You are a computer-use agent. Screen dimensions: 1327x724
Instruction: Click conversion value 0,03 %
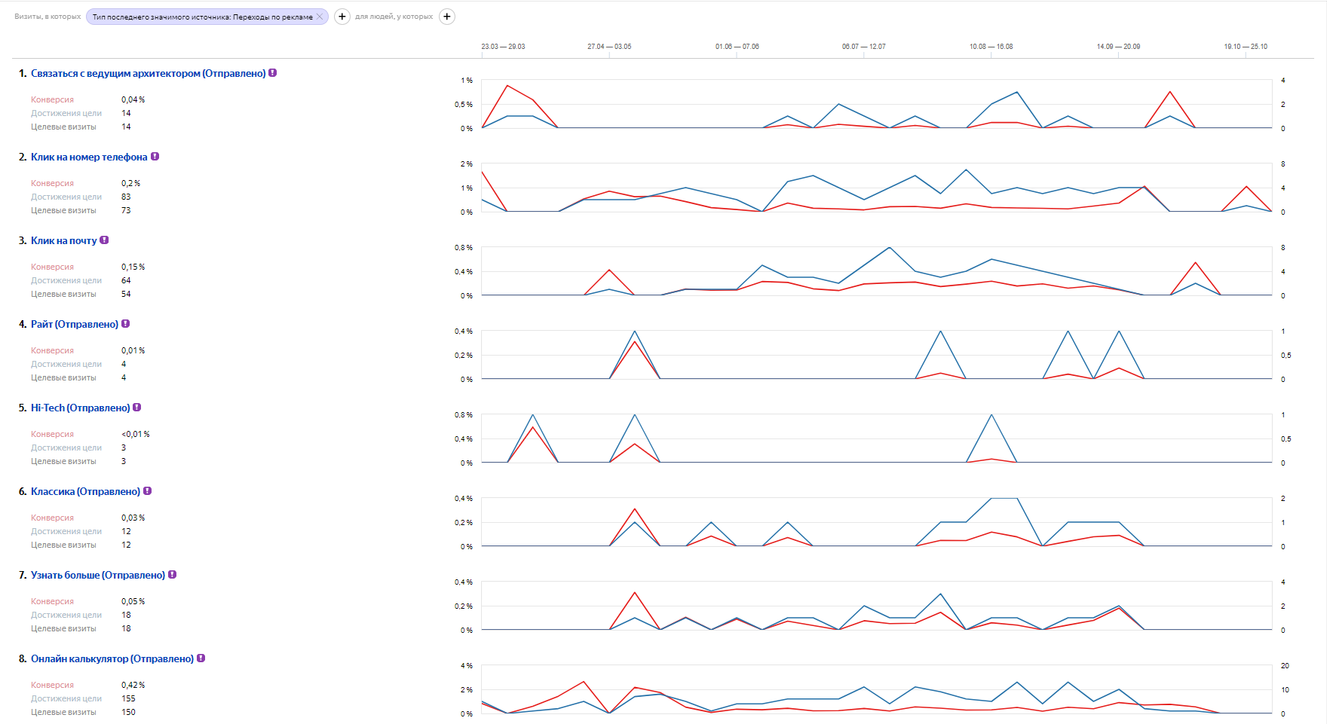(x=133, y=518)
